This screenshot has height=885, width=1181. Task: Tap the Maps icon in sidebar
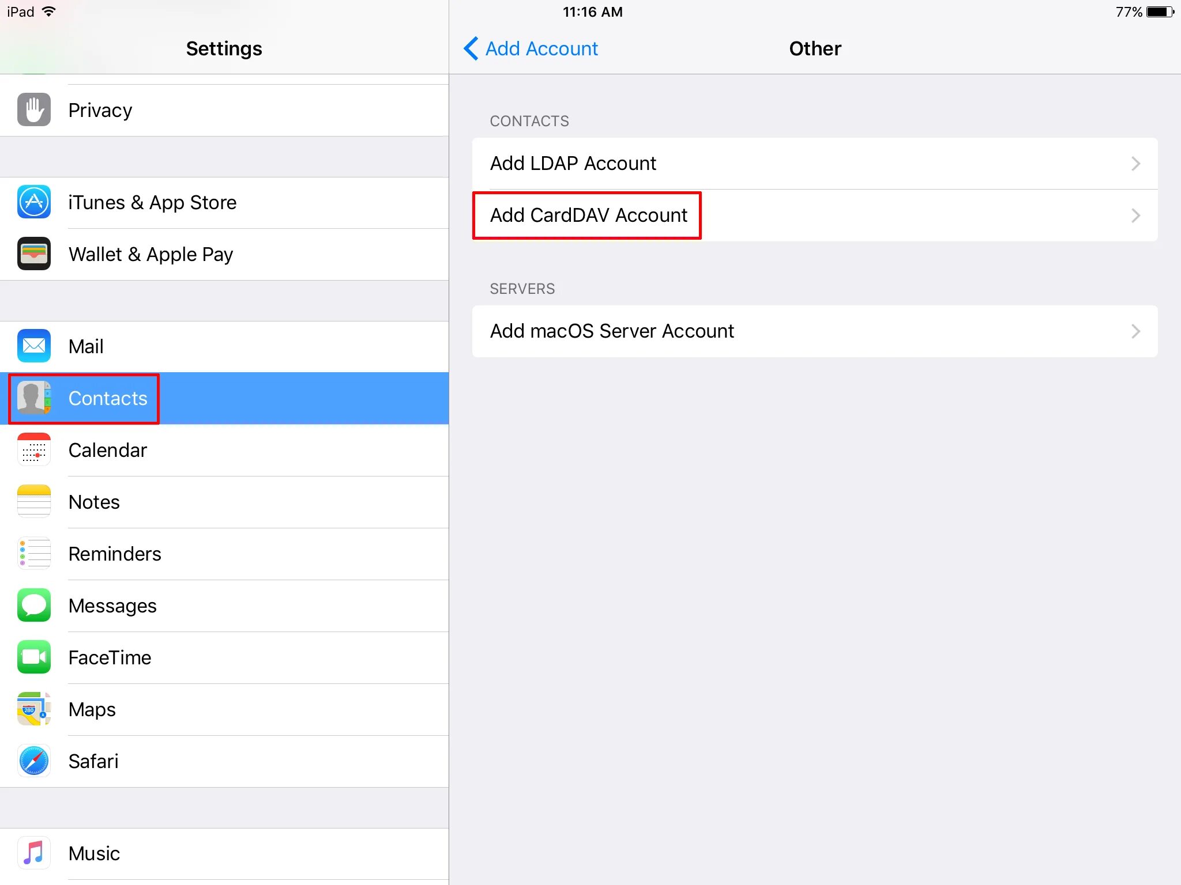[34, 709]
